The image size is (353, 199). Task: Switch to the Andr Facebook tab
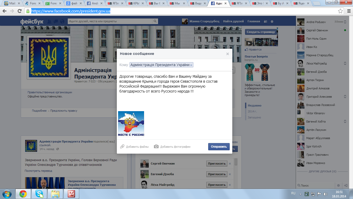coord(95,4)
